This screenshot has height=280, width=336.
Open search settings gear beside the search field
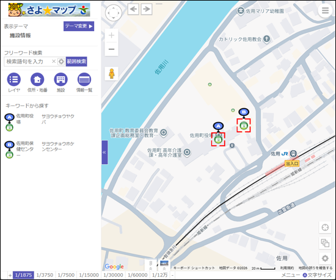point(61,62)
